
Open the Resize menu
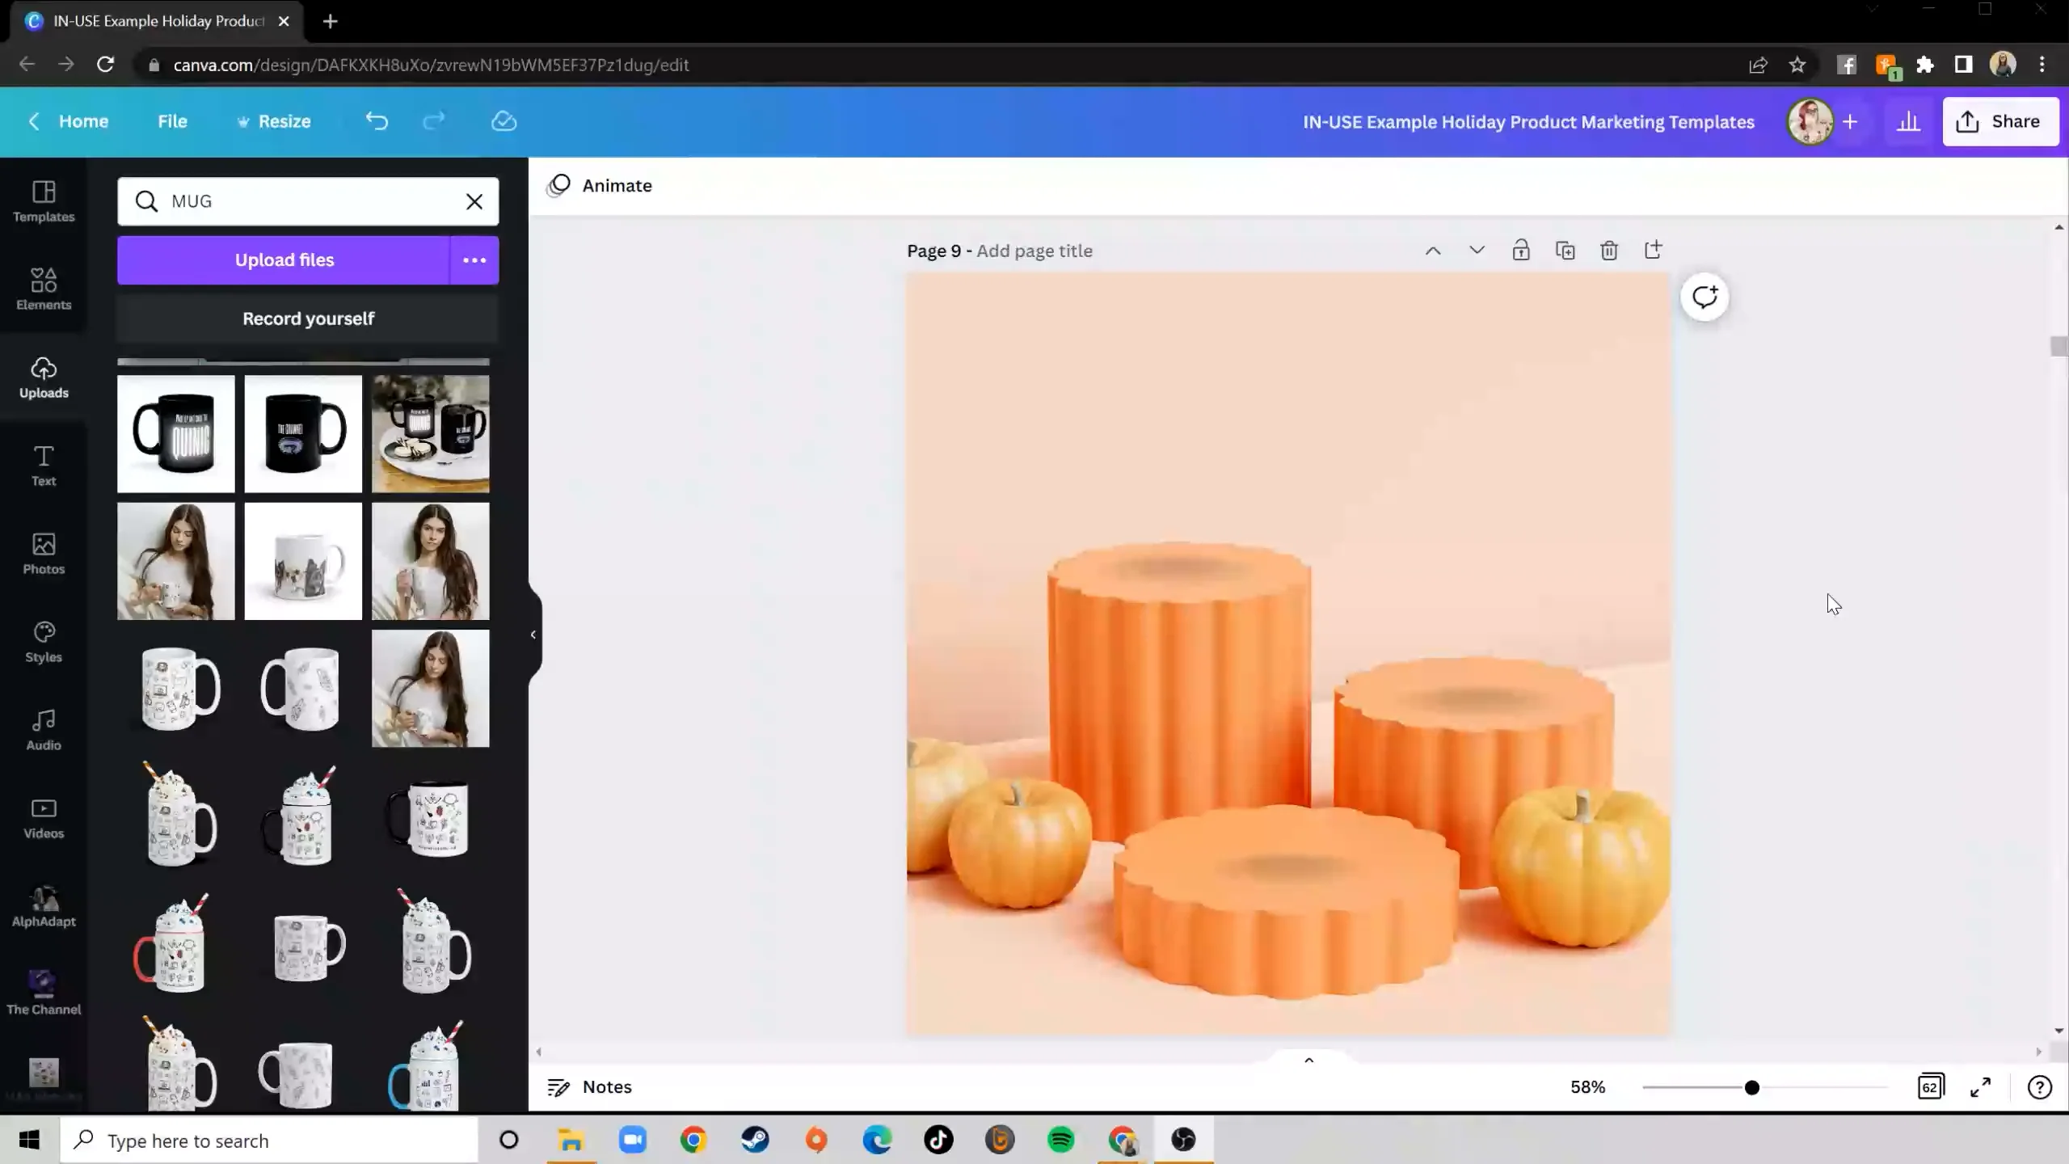(x=274, y=121)
